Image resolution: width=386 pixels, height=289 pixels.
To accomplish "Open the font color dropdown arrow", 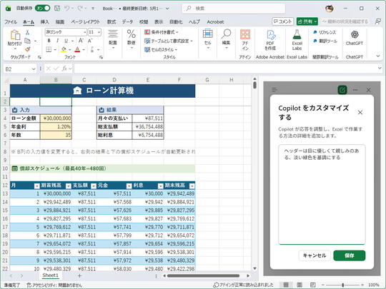I will point(84,50).
